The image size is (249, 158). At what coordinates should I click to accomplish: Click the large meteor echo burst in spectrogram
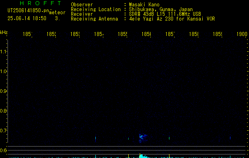(x=143, y=138)
